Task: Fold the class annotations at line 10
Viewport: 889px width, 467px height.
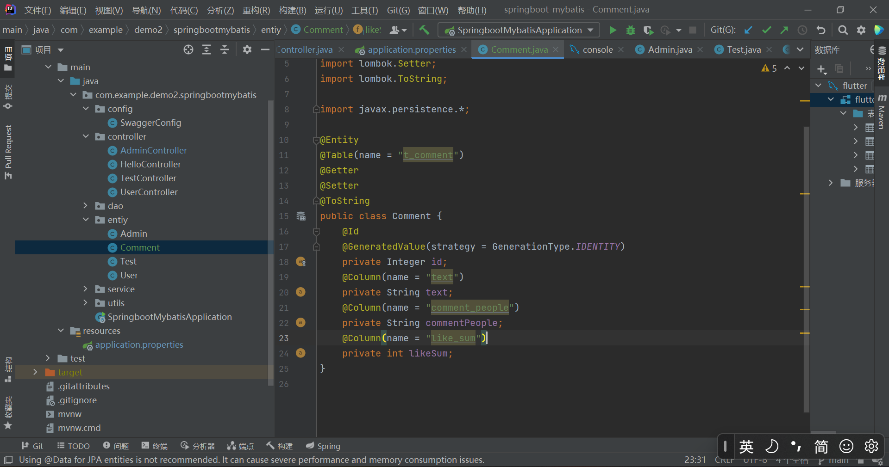Action: 316,140
